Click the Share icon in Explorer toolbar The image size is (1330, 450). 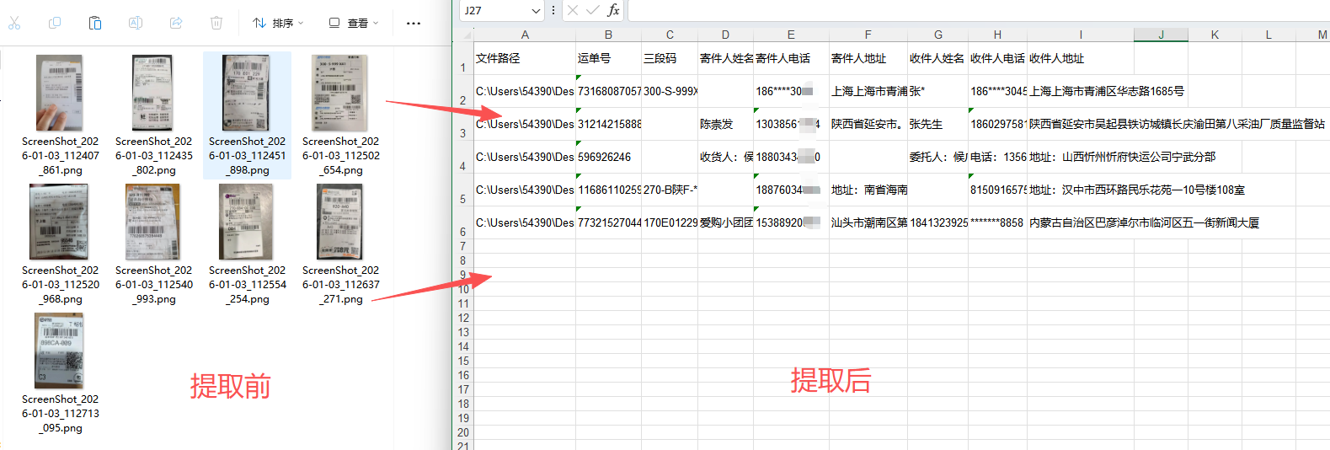(176, 23)
